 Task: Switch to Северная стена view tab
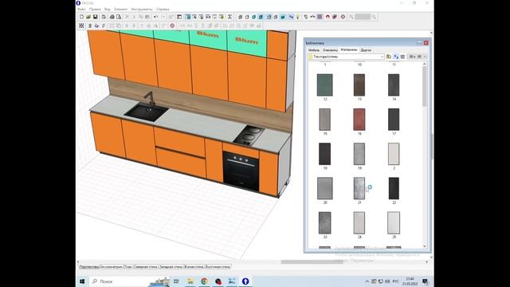(x=145, y=266)
